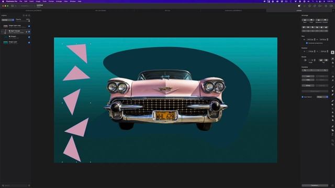Select the bottom Shape Layer row
Image resolution: width=335 pixels, height=188 pixels.
[16, 43]
